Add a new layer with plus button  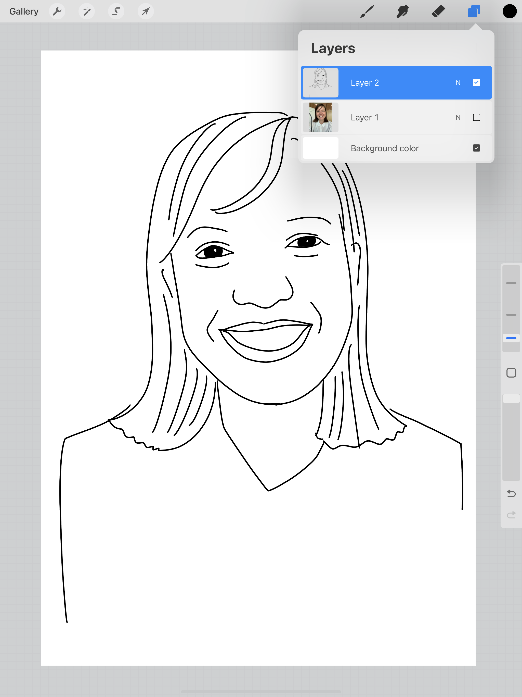(x=476, y=48)
